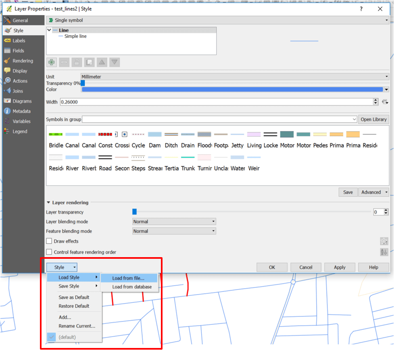Duplicate the symbol layer
394x350 pixels.
89,62
